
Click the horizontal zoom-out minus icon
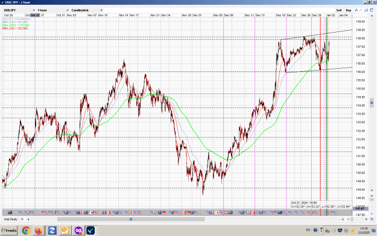349,219
